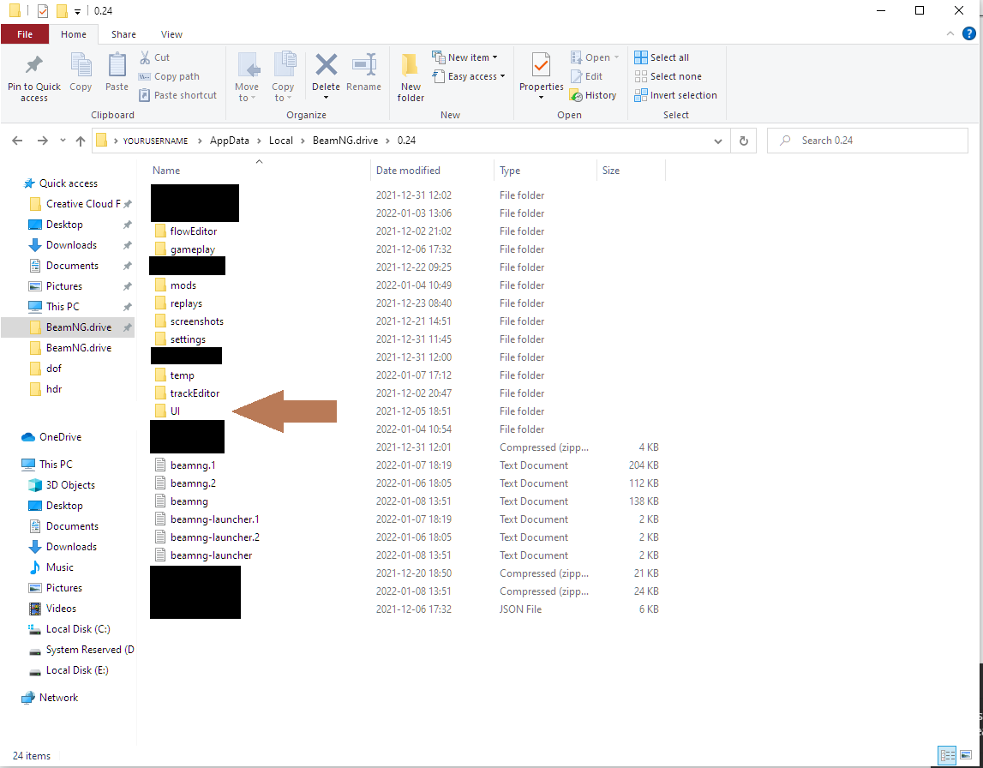Select Cut in the Clipboard group

click(154, 57)
